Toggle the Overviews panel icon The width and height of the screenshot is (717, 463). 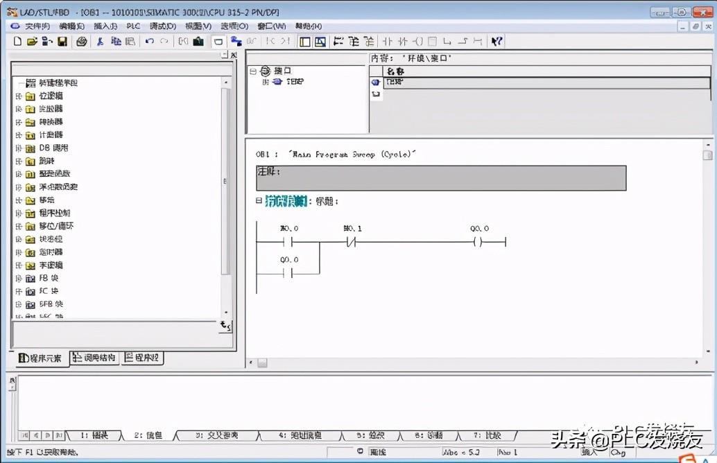tap(305, 42)
